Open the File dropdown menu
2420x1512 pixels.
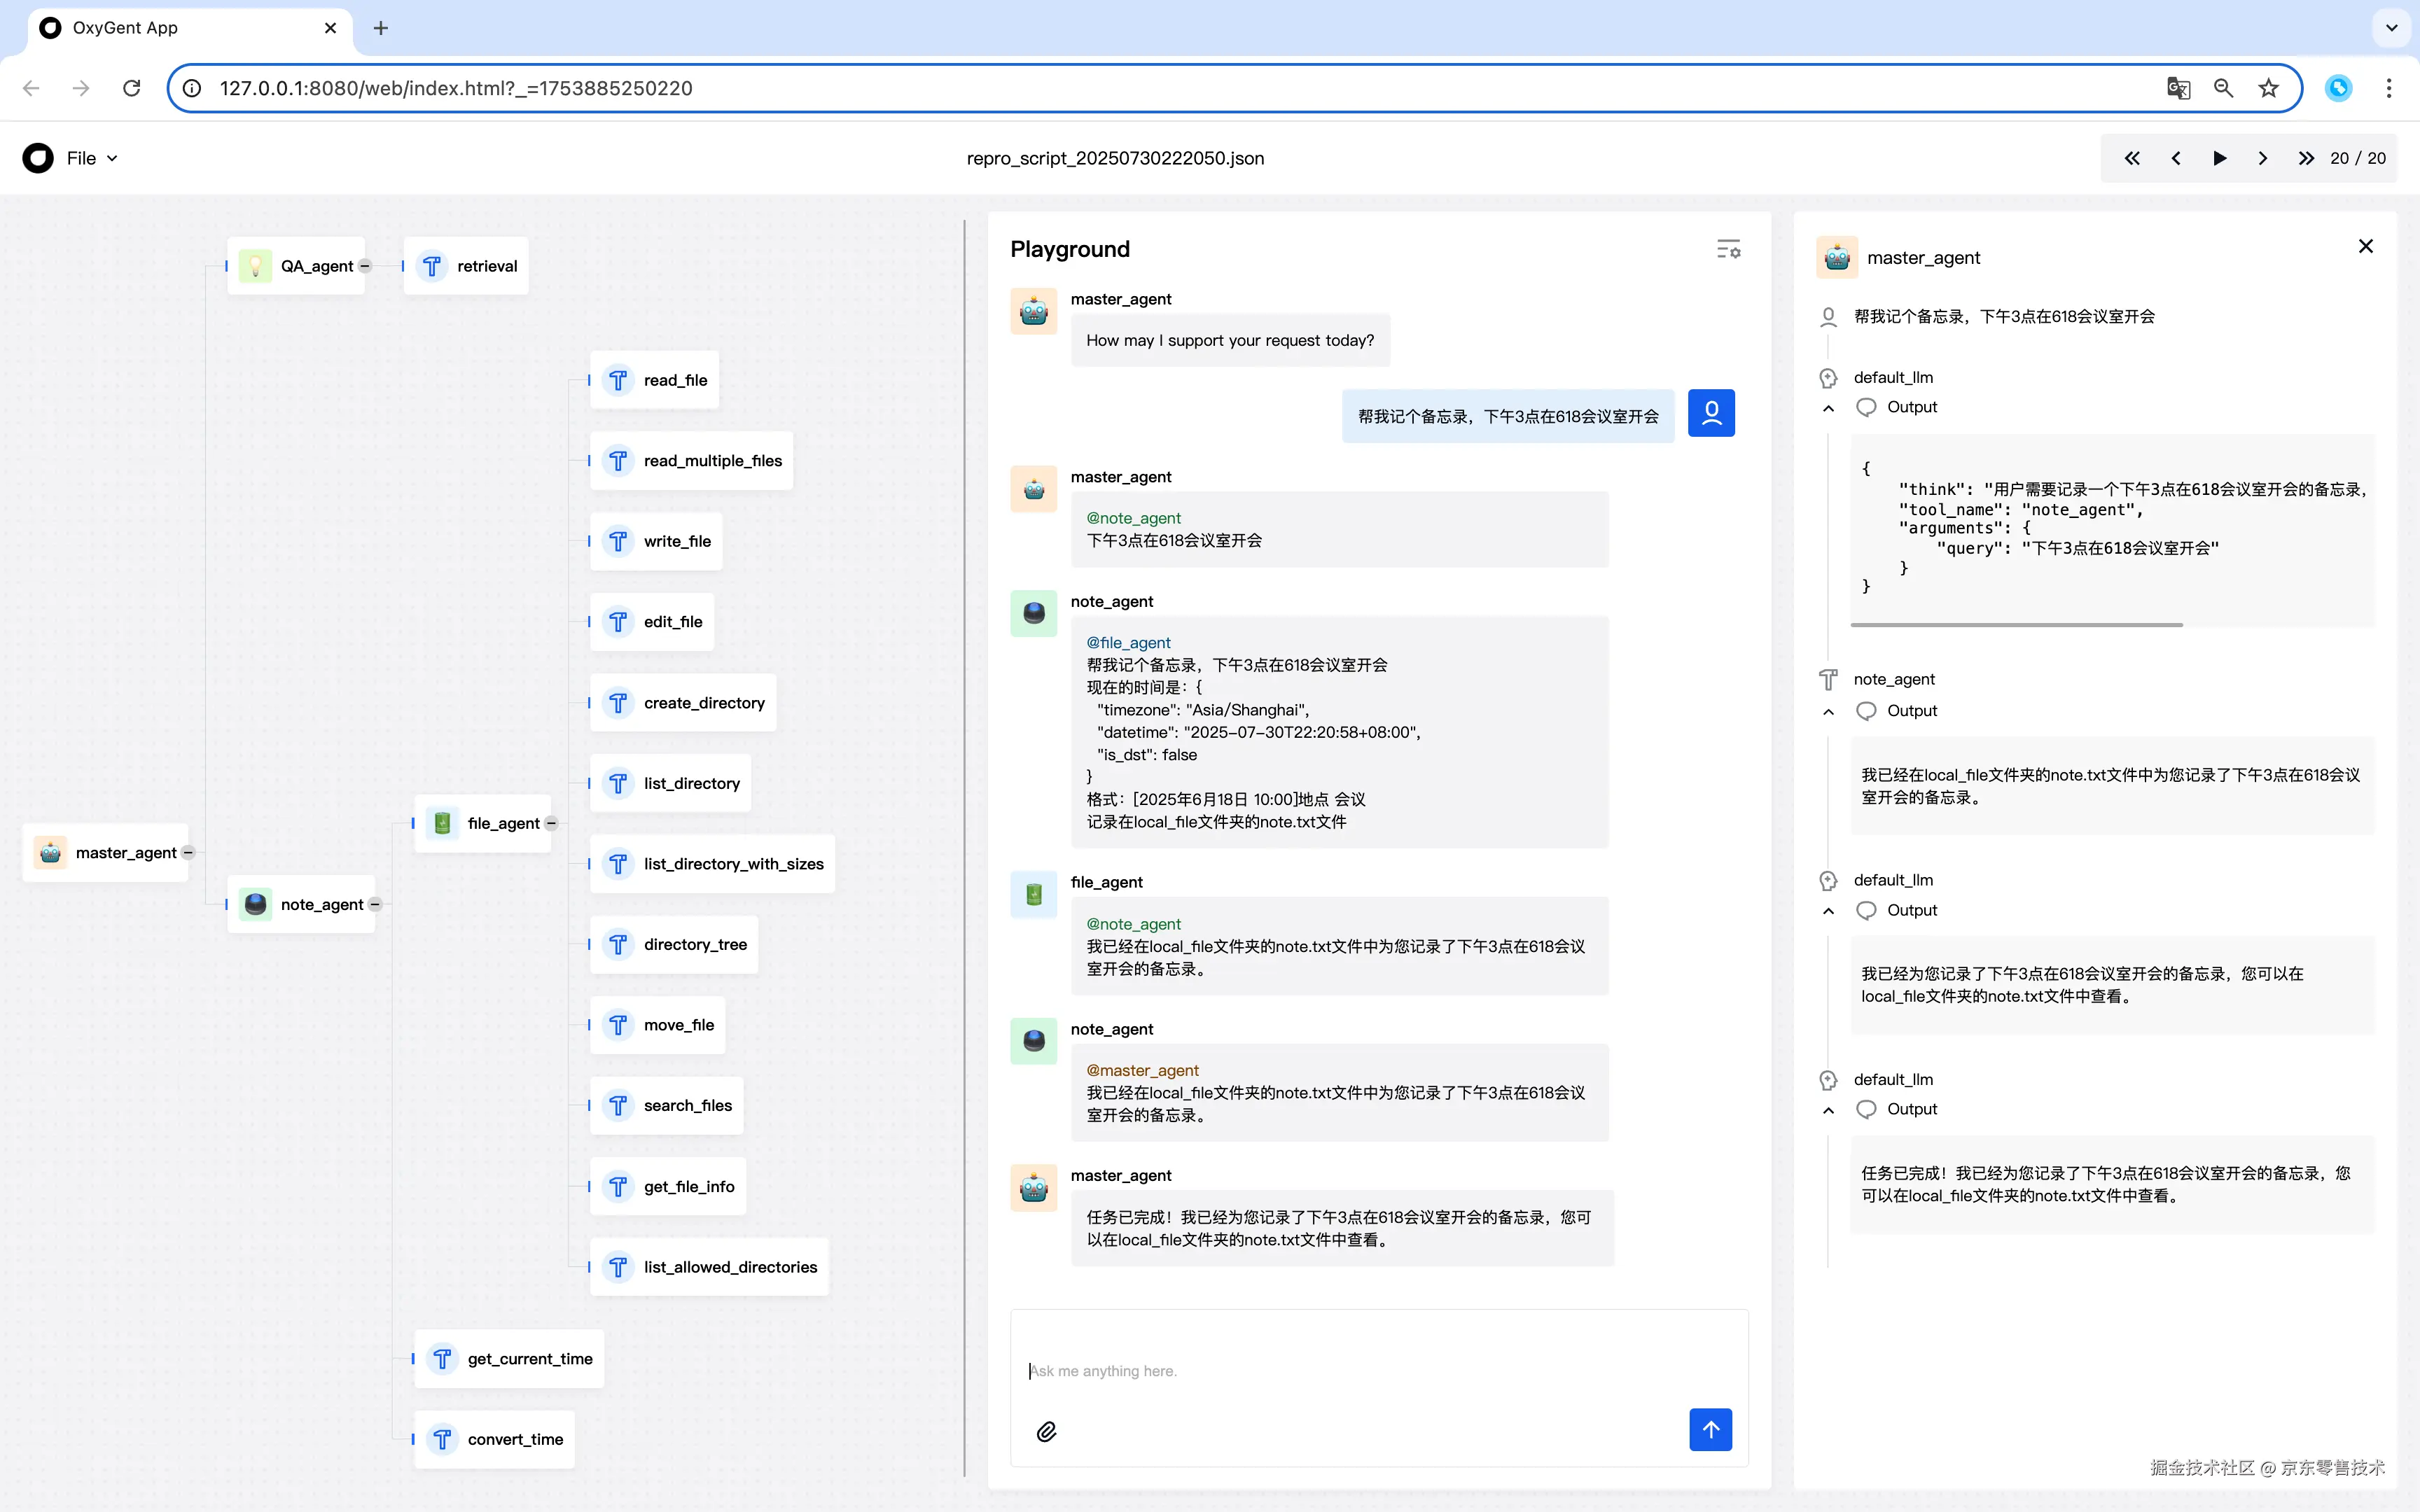pos(91,158)
